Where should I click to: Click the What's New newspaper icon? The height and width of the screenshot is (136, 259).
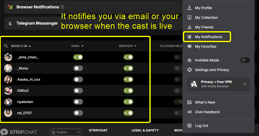[189, 102]
